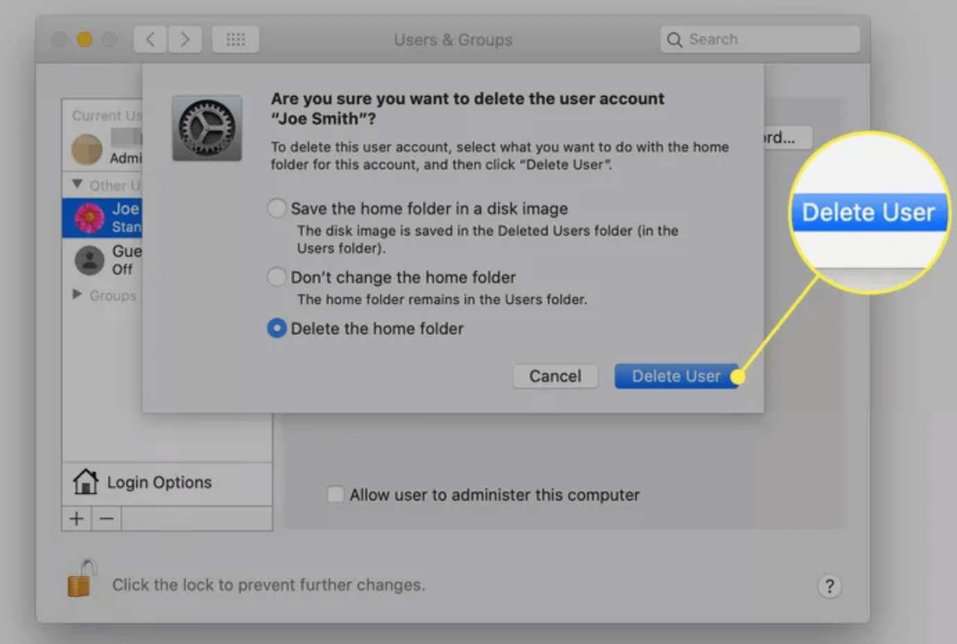Expand the Groups section
The height and width of the screenshot is (644, 957).
tap(76, 295)
